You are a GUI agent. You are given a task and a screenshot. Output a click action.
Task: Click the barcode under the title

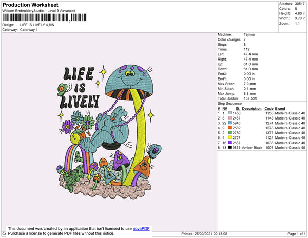pos(45,17)
